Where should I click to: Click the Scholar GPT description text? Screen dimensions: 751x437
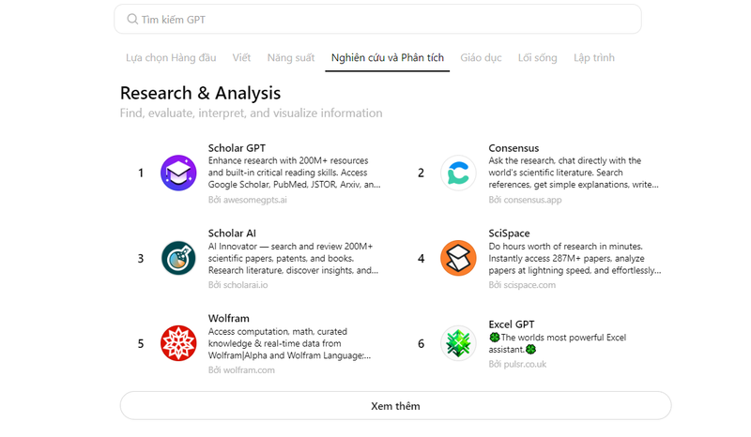[x=294, y=173]
